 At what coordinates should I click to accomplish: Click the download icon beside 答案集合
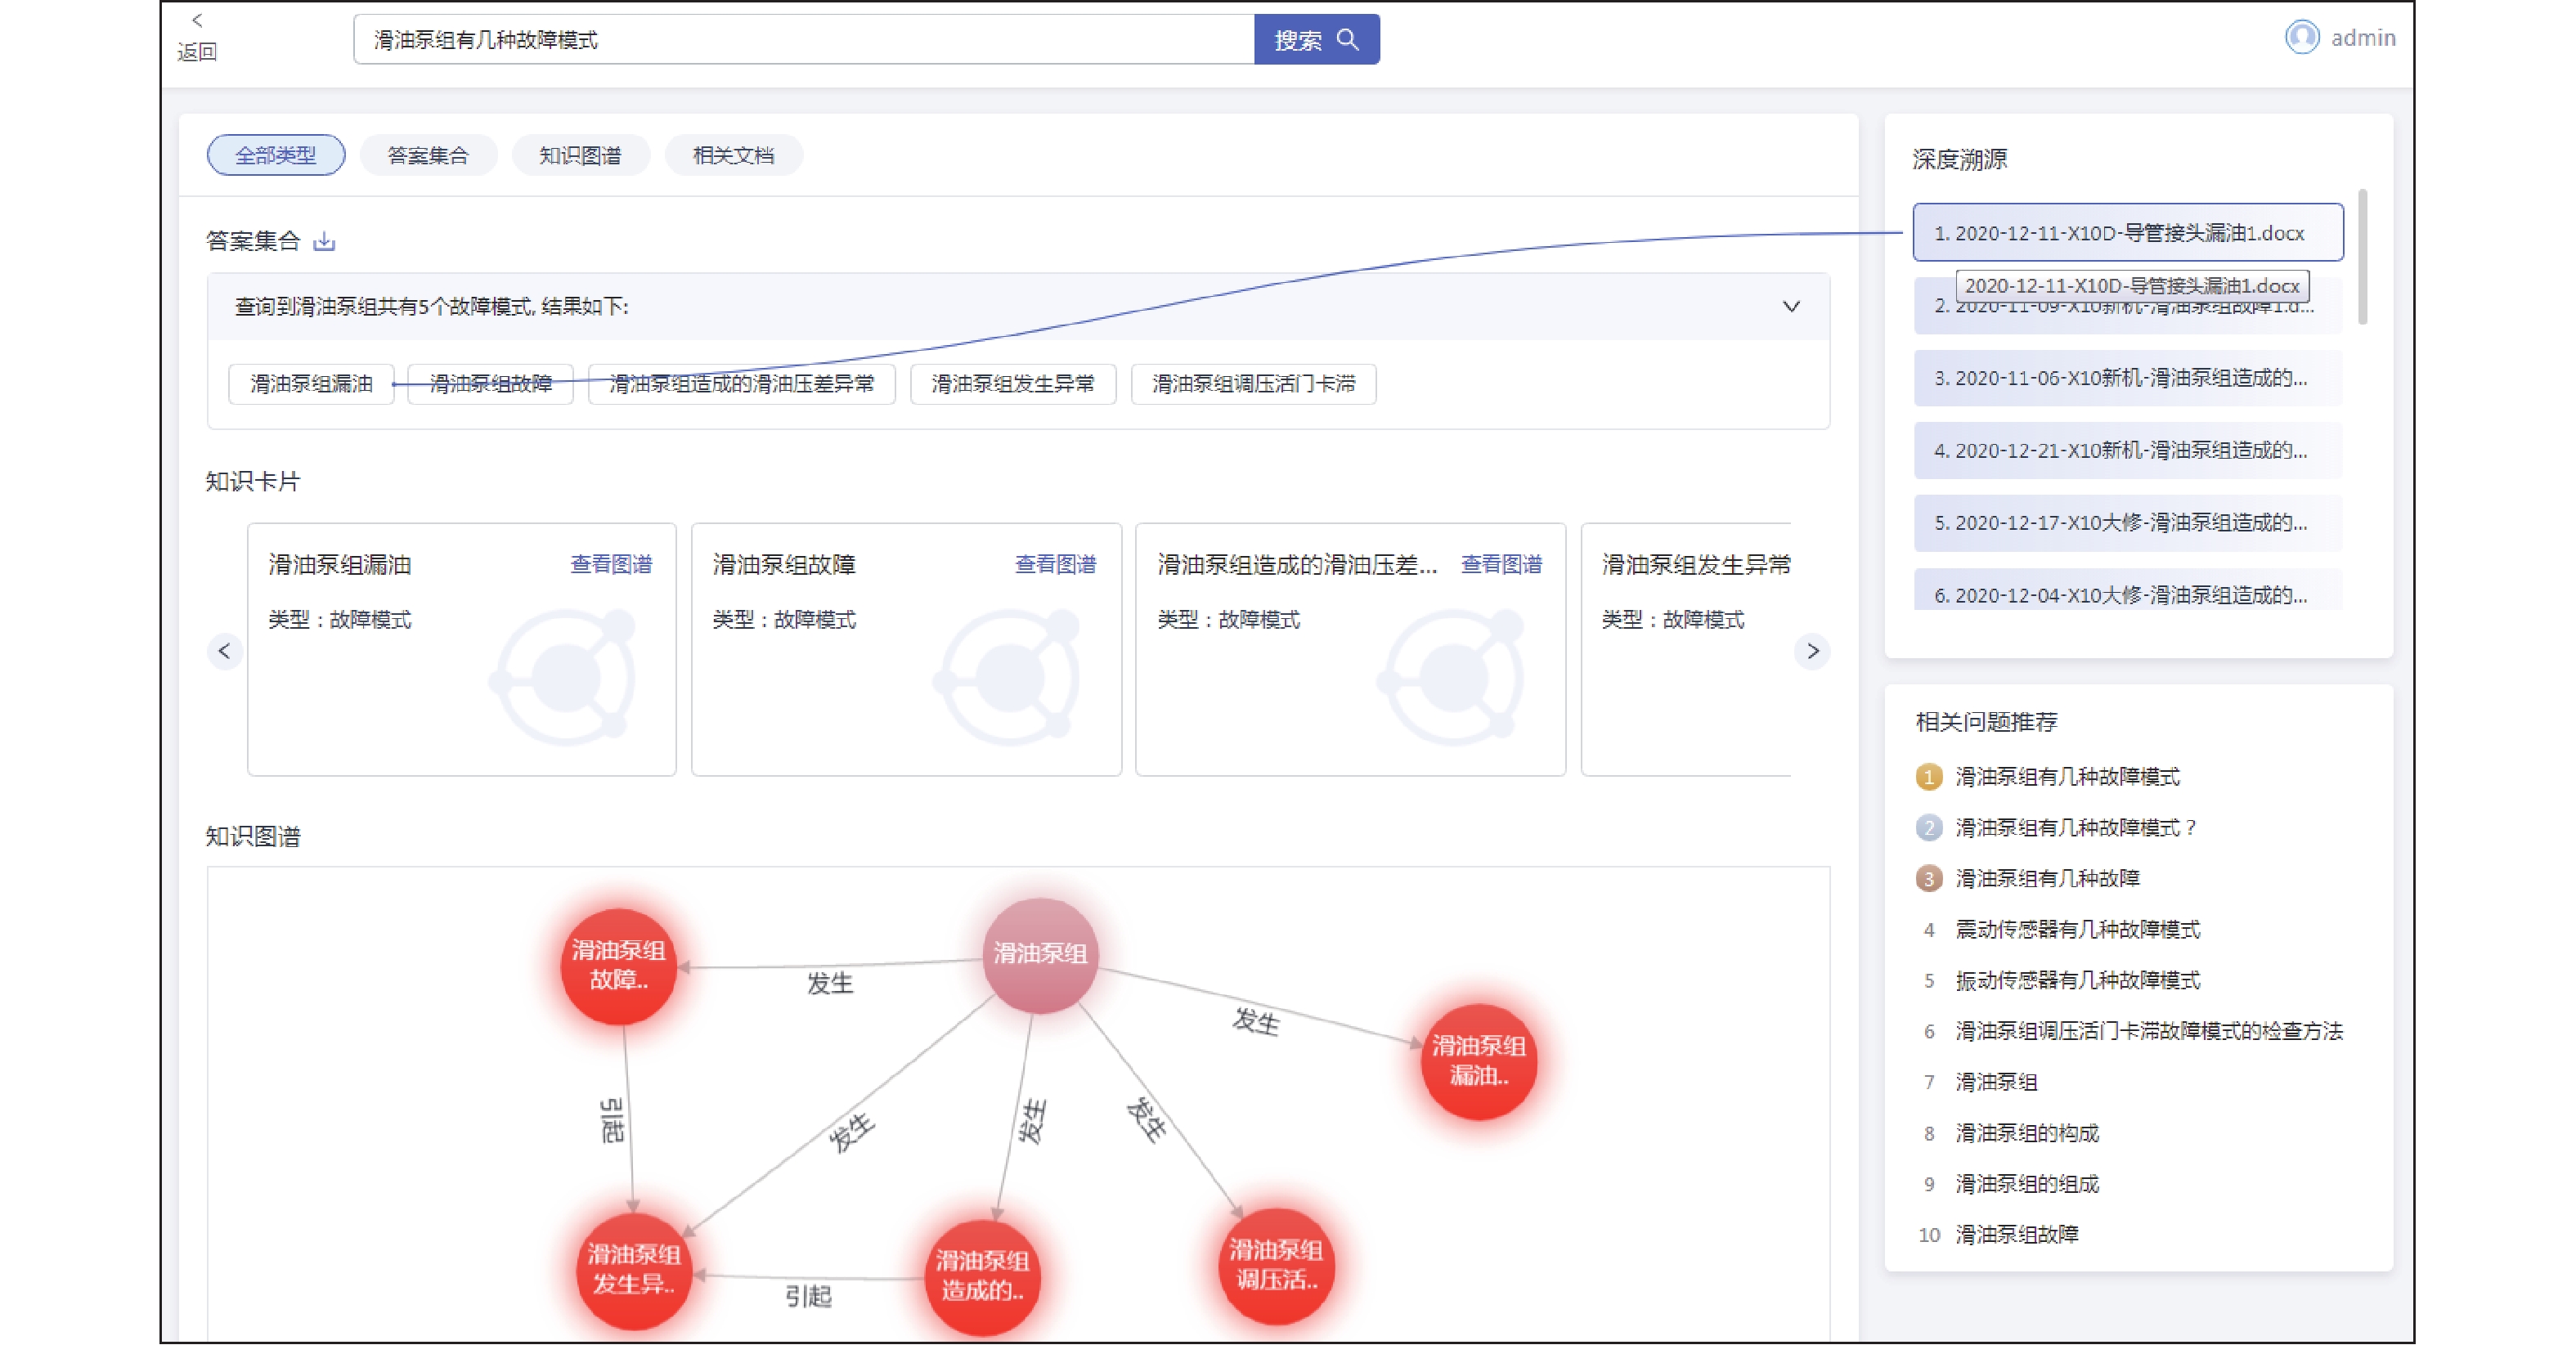324,241
